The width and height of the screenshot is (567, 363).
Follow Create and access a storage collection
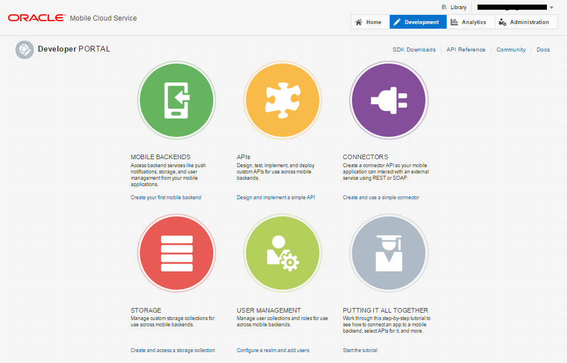pyautogui.click(x=173, y=350)
